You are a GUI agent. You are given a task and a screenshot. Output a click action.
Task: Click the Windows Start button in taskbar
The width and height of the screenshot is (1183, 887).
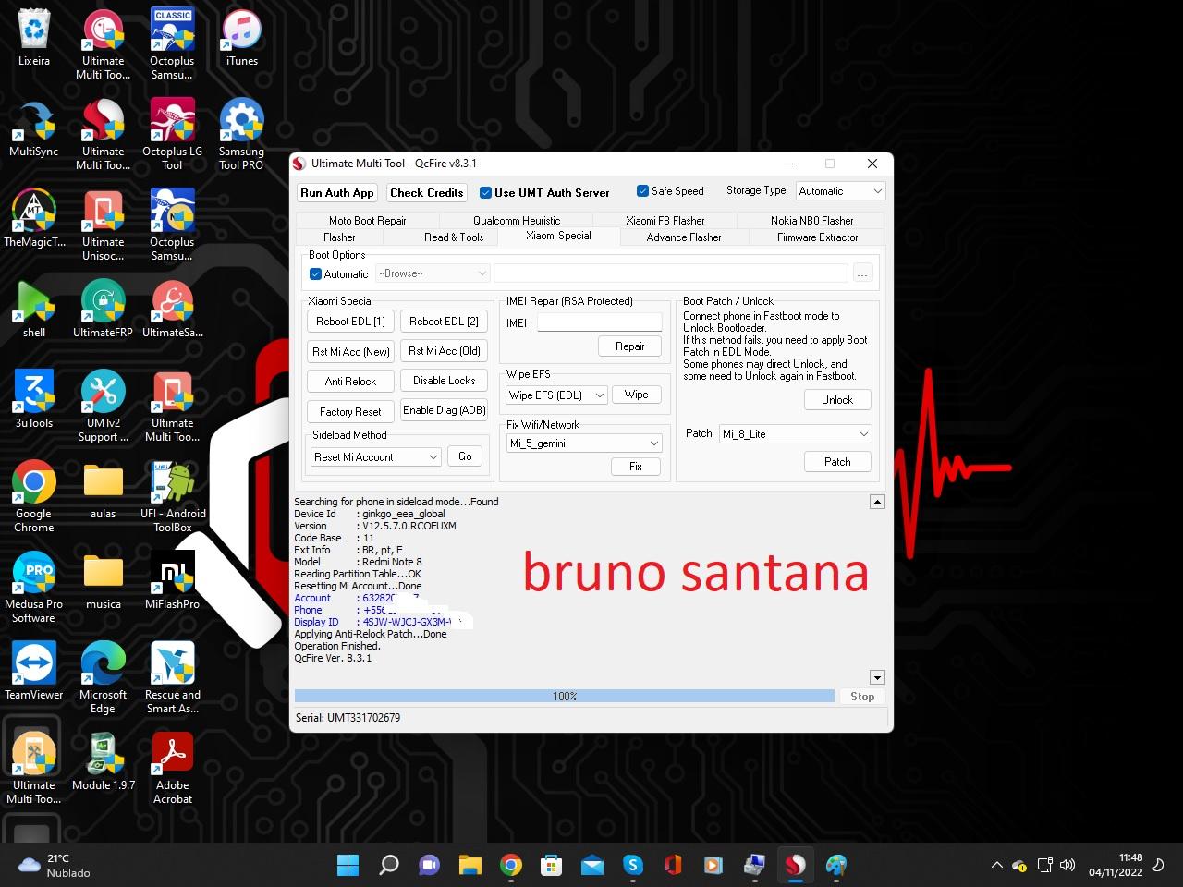click(x=348, y=865)
